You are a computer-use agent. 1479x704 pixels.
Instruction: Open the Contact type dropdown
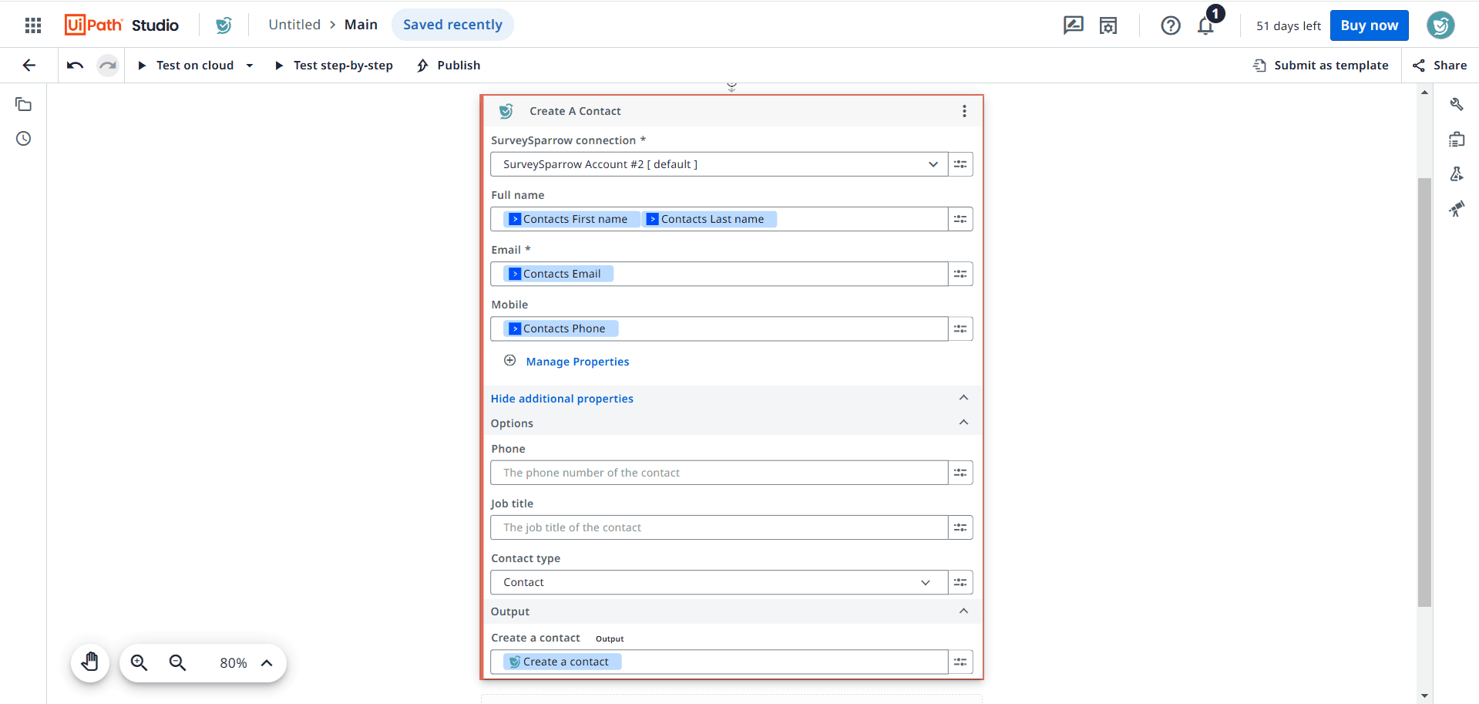(926, 582)
